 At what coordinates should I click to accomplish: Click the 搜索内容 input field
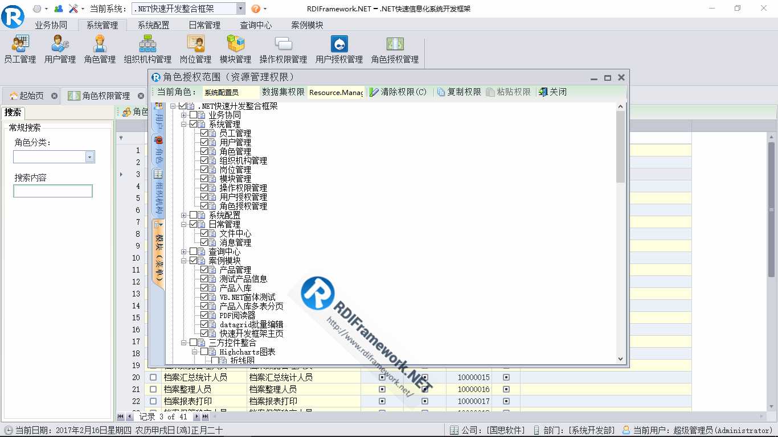53,191
